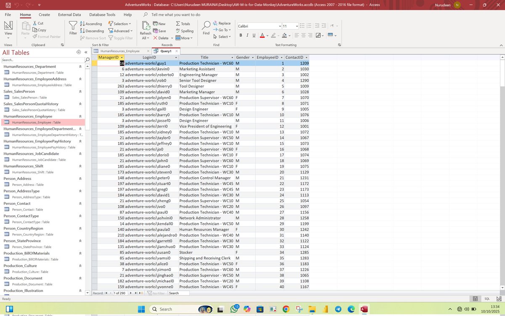Viewport: 505px width, 316px height.
Task: Open the font size dropdown
Action: point(297,26)
